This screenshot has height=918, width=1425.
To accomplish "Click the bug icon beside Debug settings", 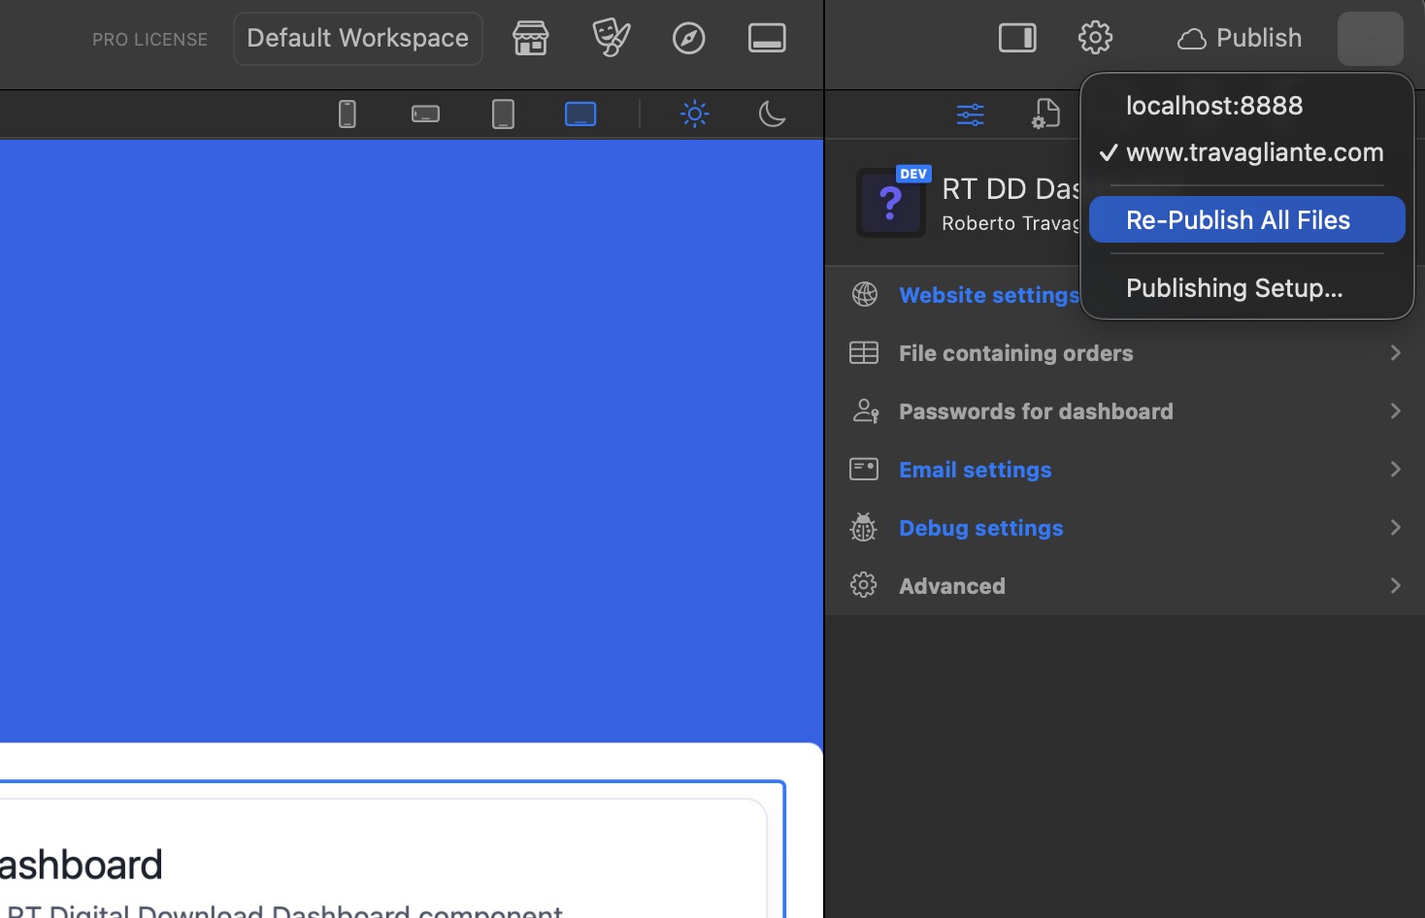I will click(864, 527).
